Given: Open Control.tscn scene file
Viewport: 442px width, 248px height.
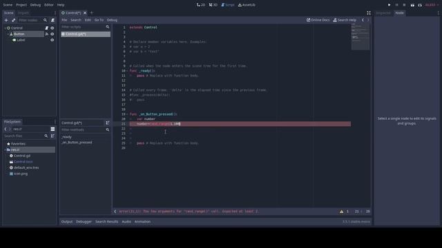Looking at the screenshot, I should (x=23, y=162).
